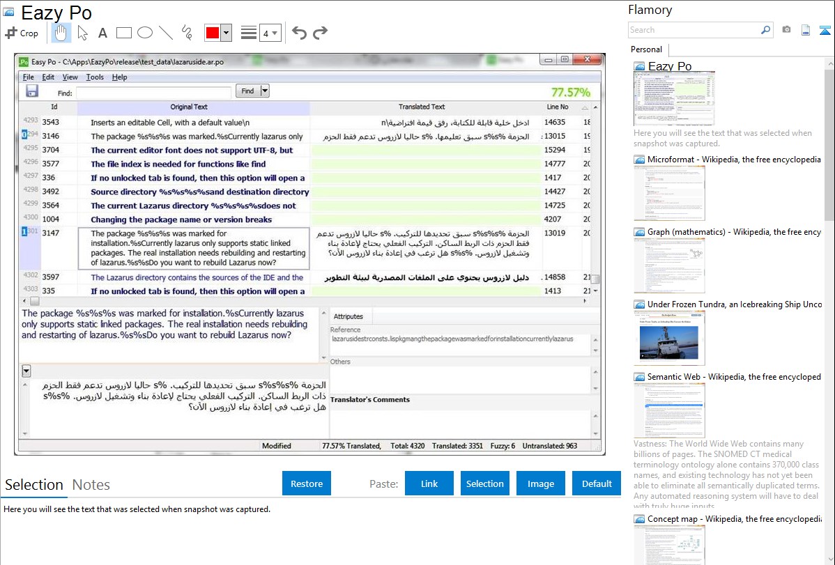The width and height of the screenshot is (835, 565).
Task: Open the View menu in Easy Po
Action: pos(70,77)
